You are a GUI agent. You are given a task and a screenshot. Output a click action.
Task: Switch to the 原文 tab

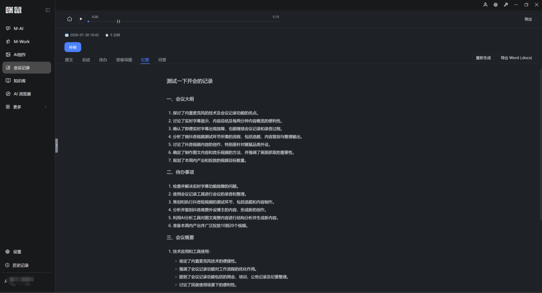point(69,60)
